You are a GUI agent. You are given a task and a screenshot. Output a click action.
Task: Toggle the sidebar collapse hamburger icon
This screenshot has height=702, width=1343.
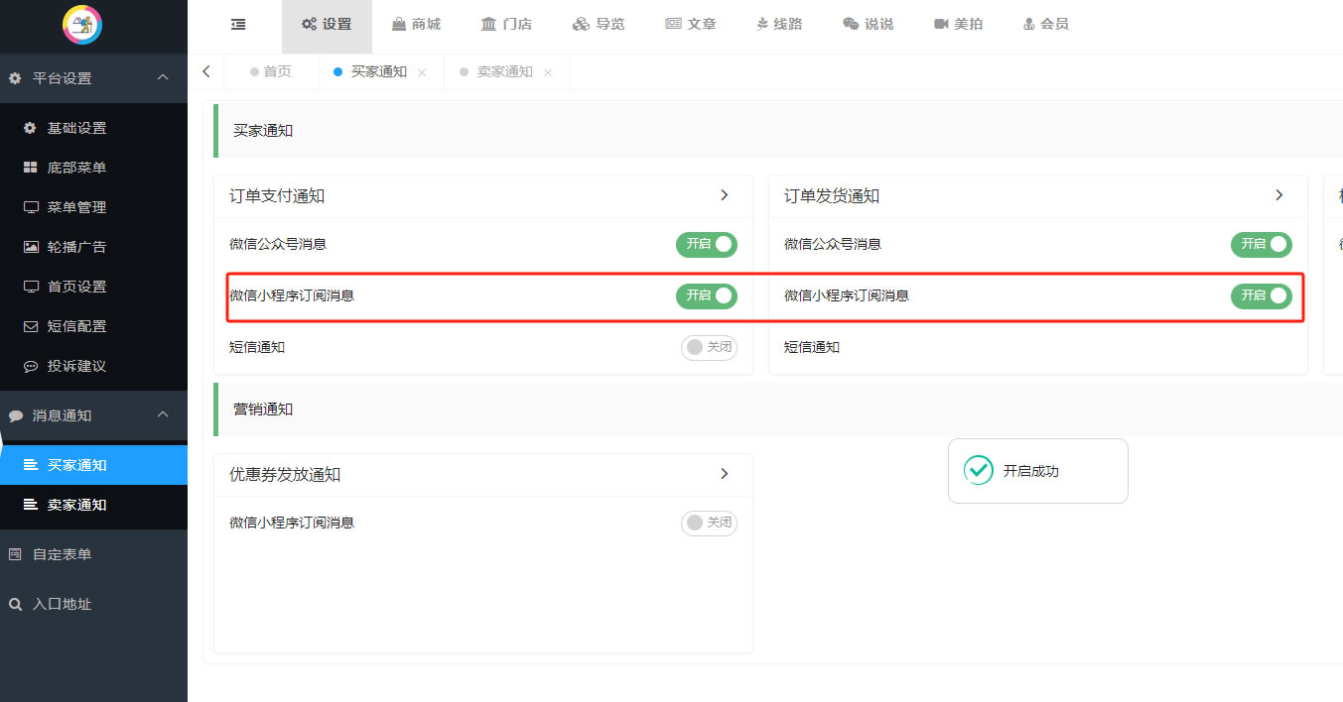pyautogui.click(x=238, y=25)
